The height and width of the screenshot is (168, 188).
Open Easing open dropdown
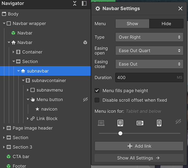(149, 51)
